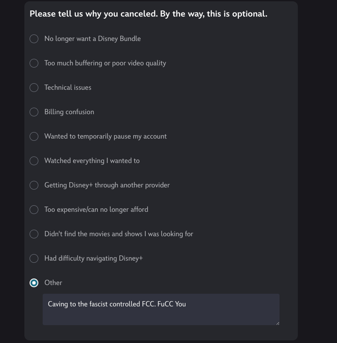The image size is (337, 343).
Task: Select 'Didn't find the movies and shows' option
Action: [x=34, y=234]
